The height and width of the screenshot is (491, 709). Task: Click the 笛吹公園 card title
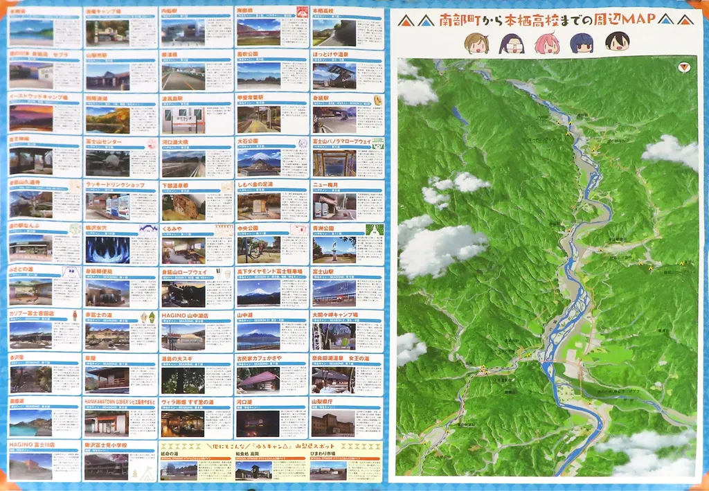click(x=247, y=54)
